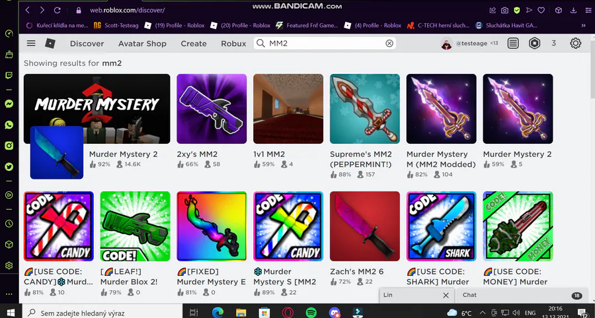Open the shopping bag icon in Opera sidebar
This screenshot has height=318, width=595.
click(9, 55)
